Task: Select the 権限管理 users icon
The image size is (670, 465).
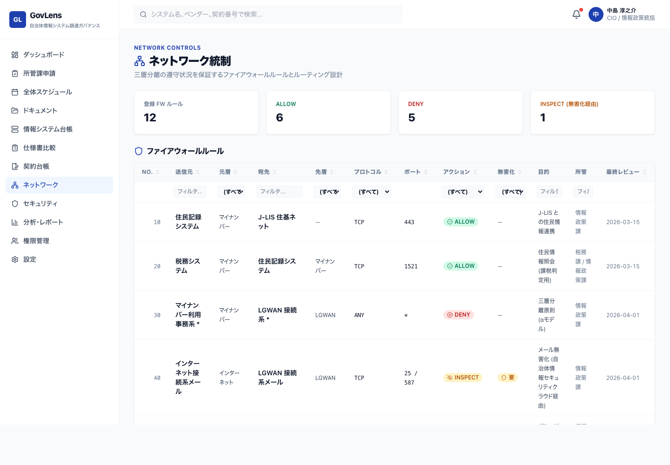Action: pos(15,241)
